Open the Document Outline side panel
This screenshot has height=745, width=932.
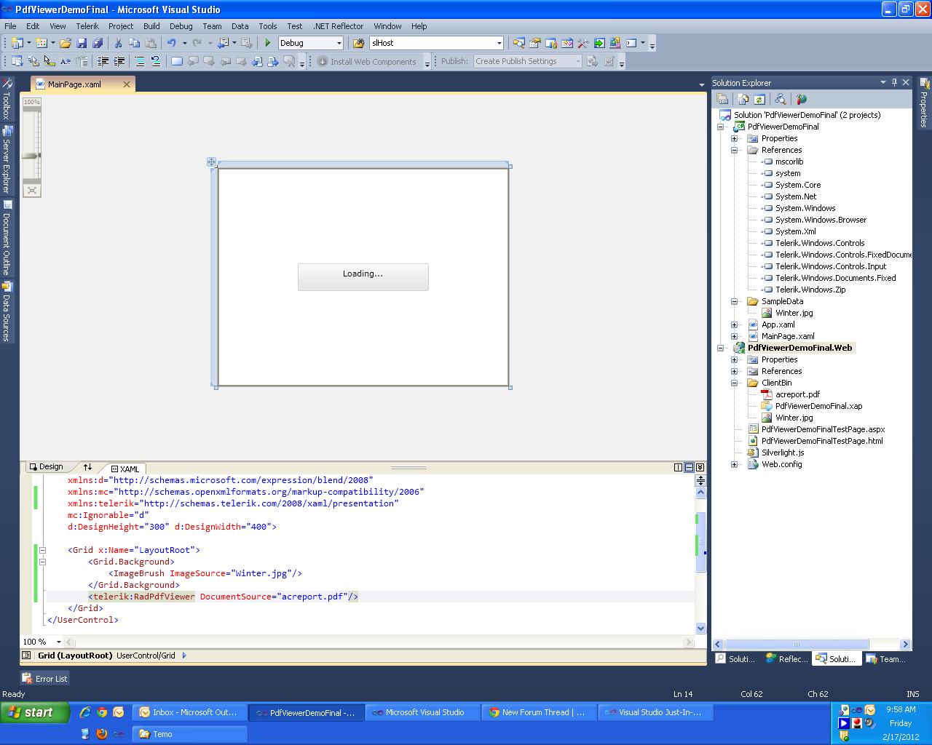pos(7,238)
